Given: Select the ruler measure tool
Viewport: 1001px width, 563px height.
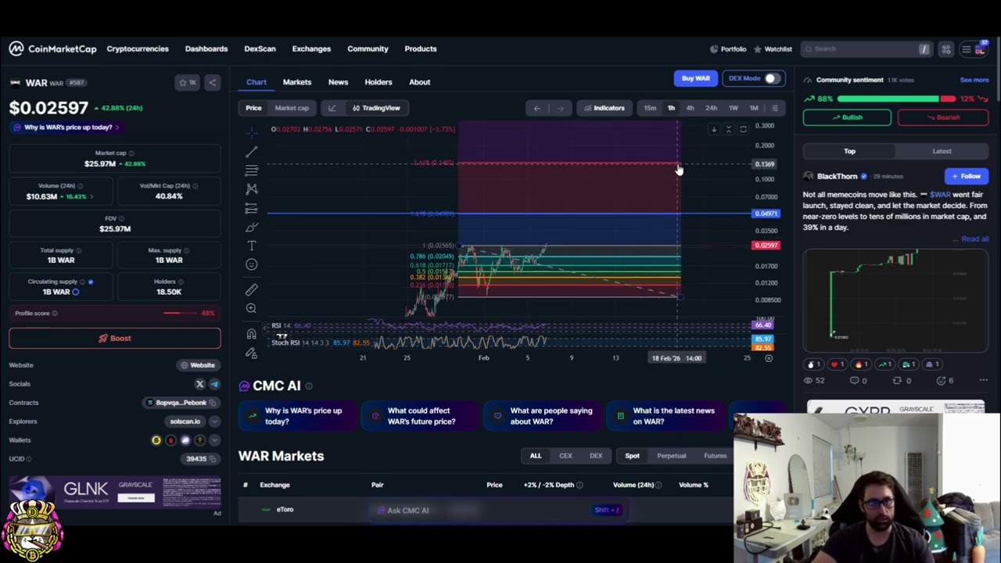Looking at the screenshot, I should click(x=251, y=289).
